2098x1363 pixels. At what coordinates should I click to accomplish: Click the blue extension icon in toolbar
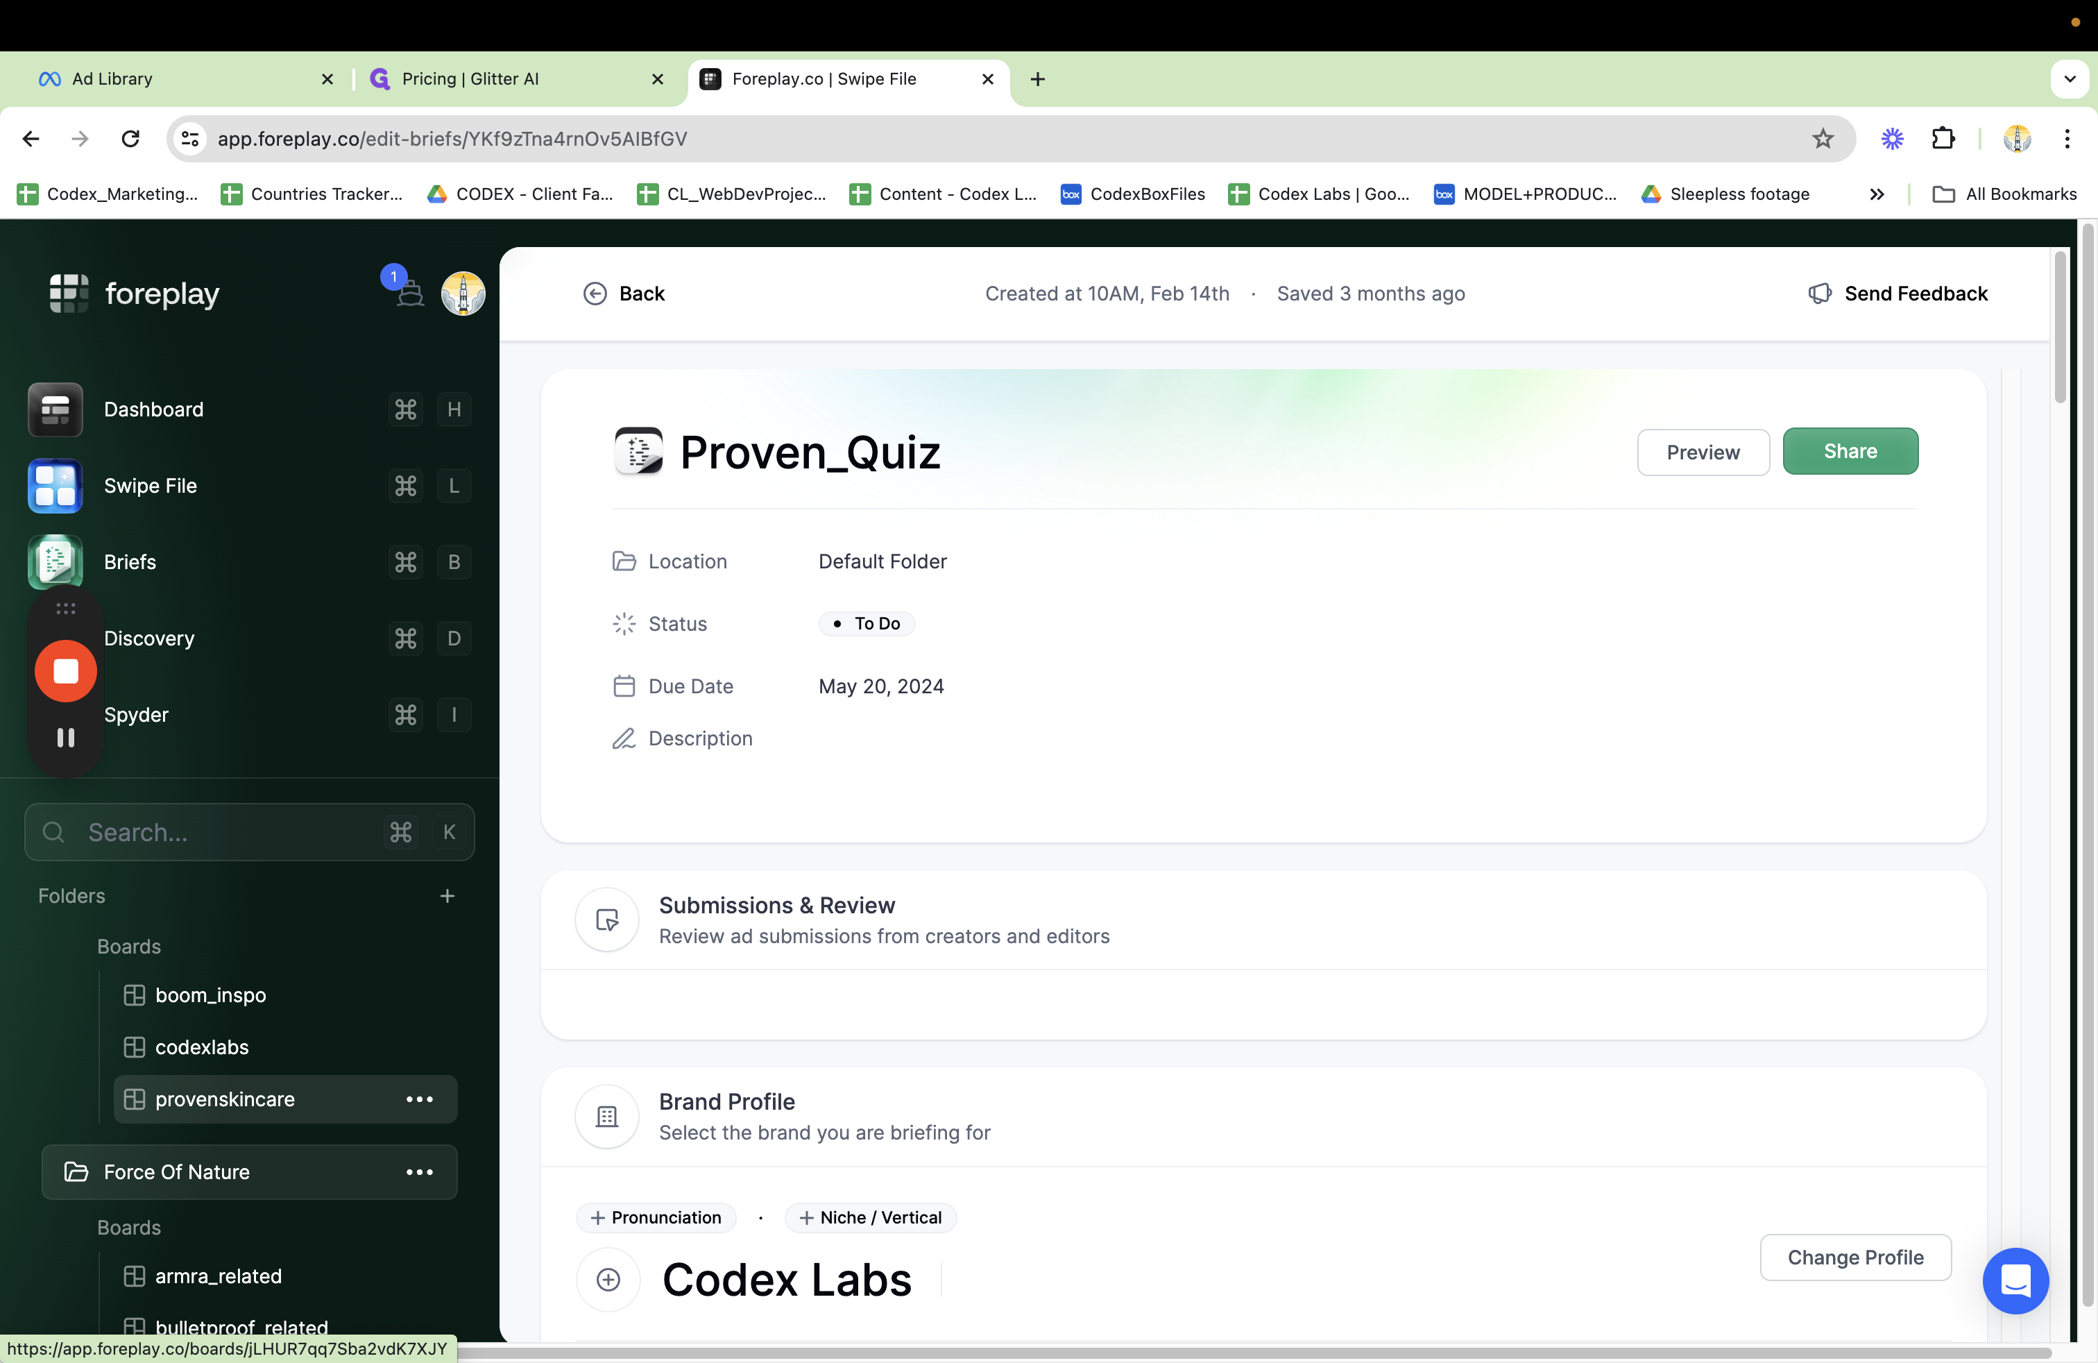[x=1892, y=138]
